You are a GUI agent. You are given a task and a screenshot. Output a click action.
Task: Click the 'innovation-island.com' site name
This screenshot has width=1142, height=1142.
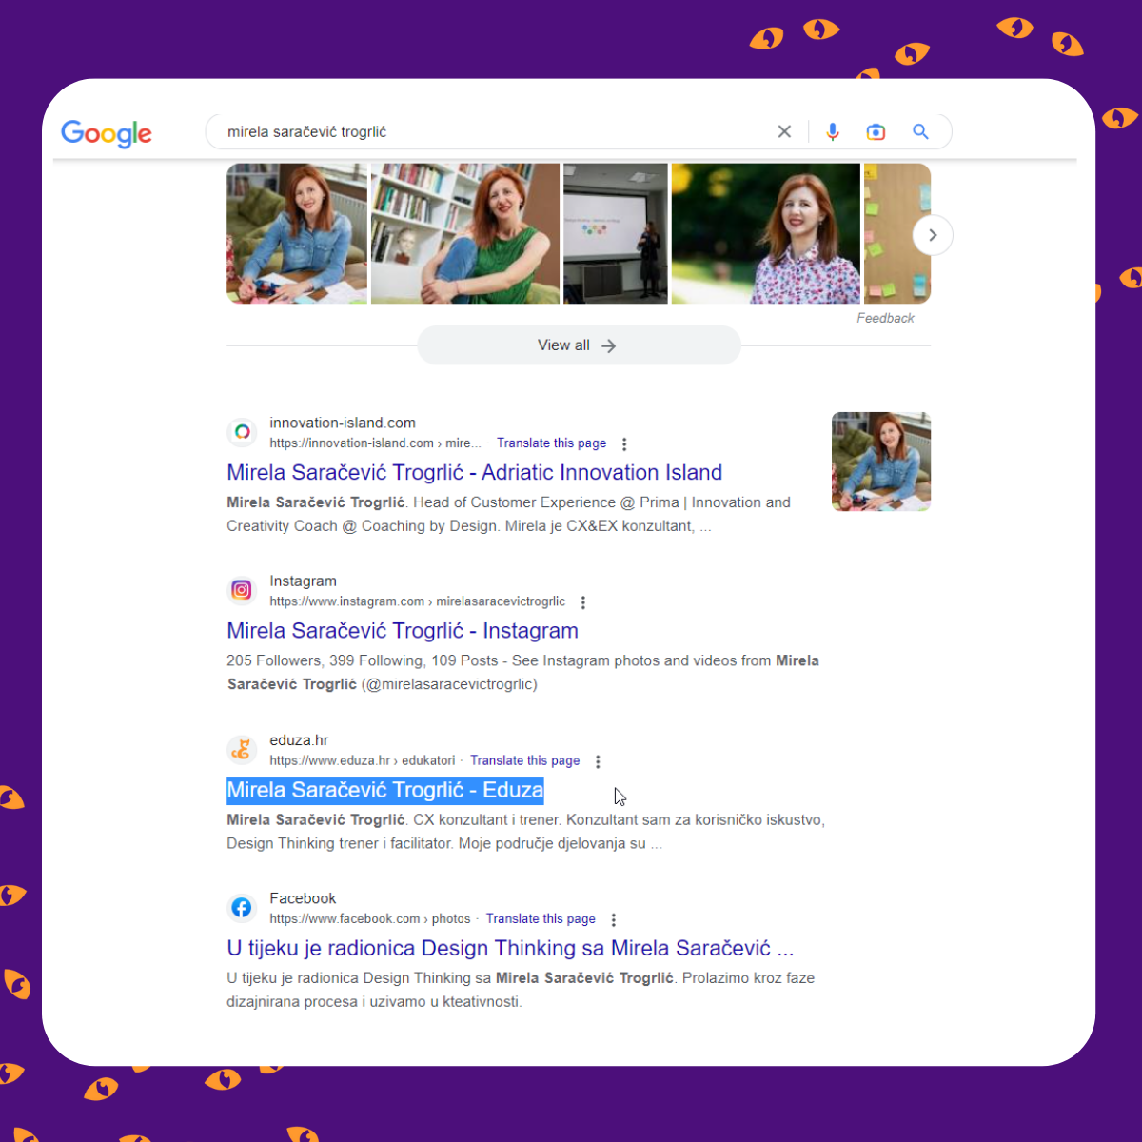click(343, 423)
